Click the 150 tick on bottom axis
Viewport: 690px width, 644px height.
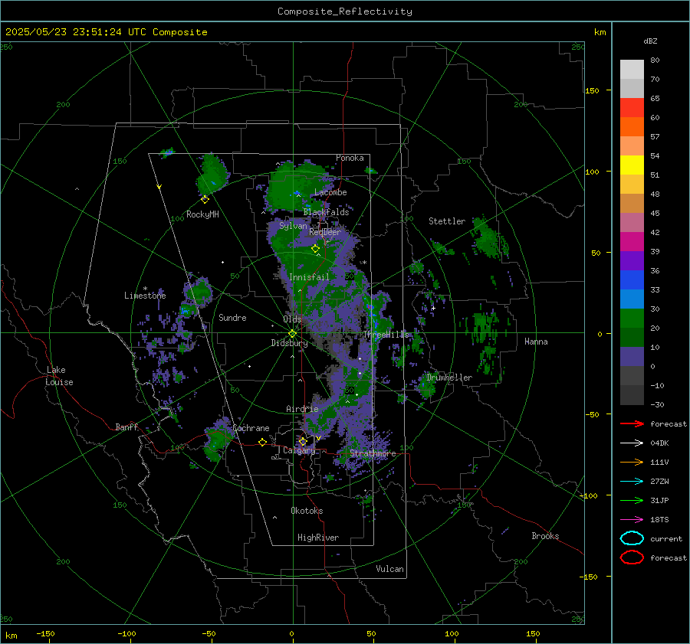click(x=533, y=633)
